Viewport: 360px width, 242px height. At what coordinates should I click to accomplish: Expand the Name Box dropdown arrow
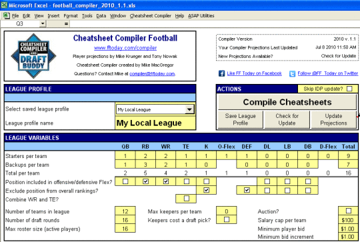[x=43, y=23]
